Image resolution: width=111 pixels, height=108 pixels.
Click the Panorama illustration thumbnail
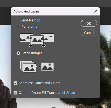(x=37, y=40)
